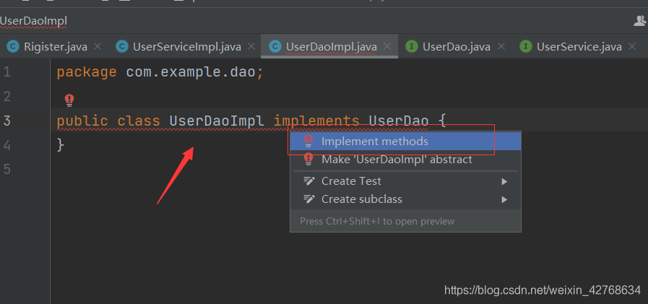Close the UserServiceImpl.java tab
Screen dimensions: 648x304
point(251,46)
